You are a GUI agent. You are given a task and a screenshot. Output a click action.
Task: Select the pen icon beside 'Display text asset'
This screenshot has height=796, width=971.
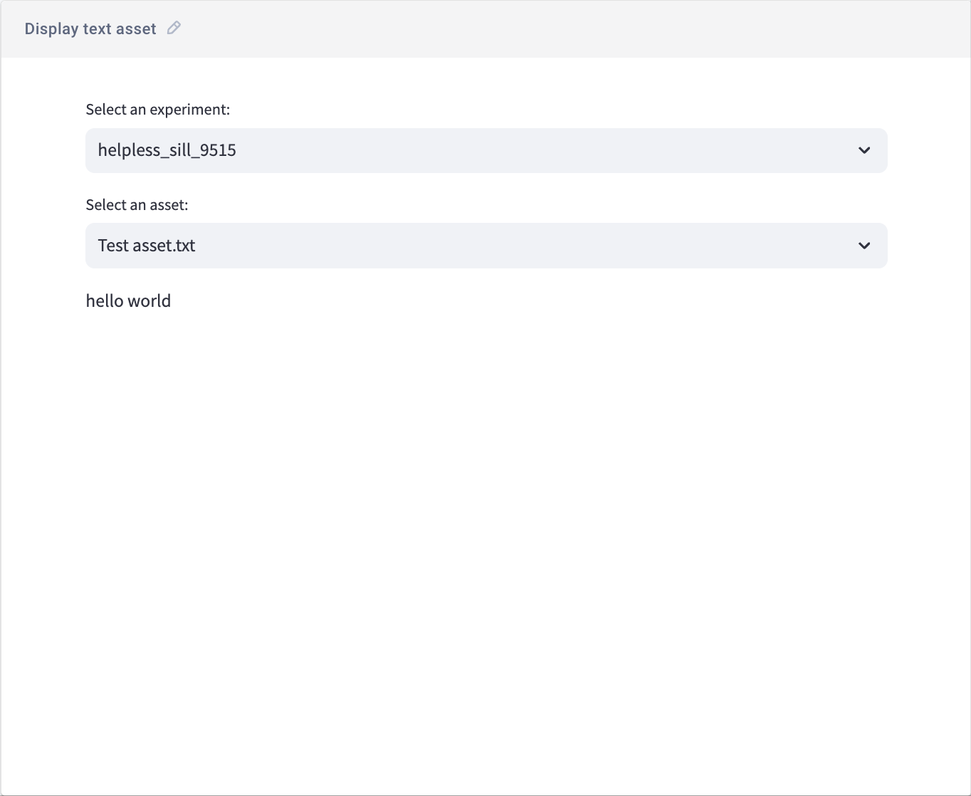(x=173, y=28)
